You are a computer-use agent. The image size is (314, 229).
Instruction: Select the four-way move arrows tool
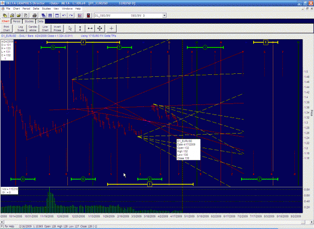click(x=100, y=29)
